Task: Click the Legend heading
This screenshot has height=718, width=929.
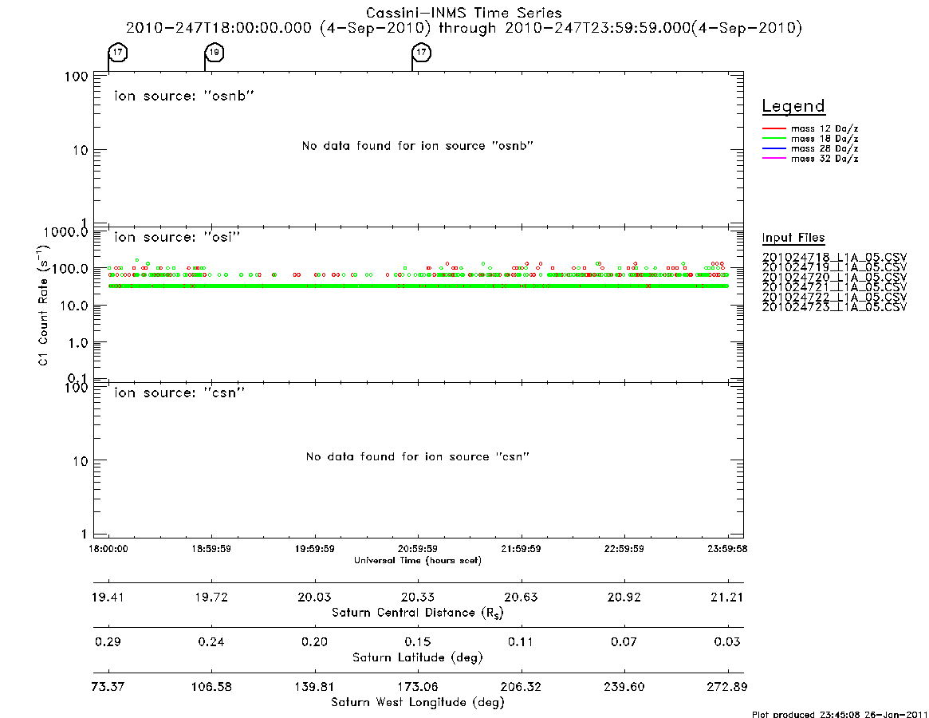Action: [793, 107]
